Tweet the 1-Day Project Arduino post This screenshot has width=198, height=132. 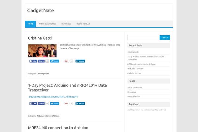click(x=55, y=103)
